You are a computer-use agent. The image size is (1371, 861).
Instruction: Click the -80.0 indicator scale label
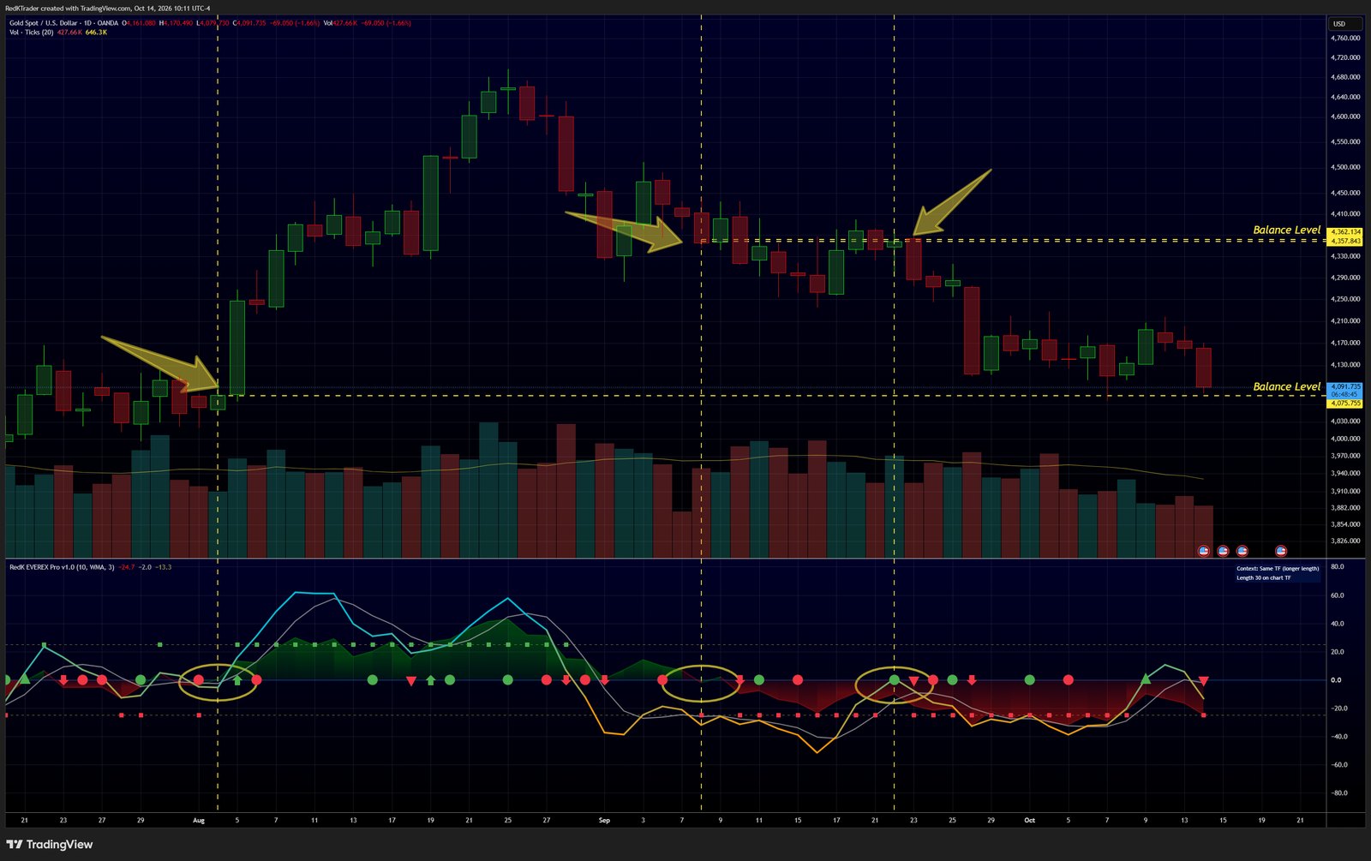(1338, 793)
